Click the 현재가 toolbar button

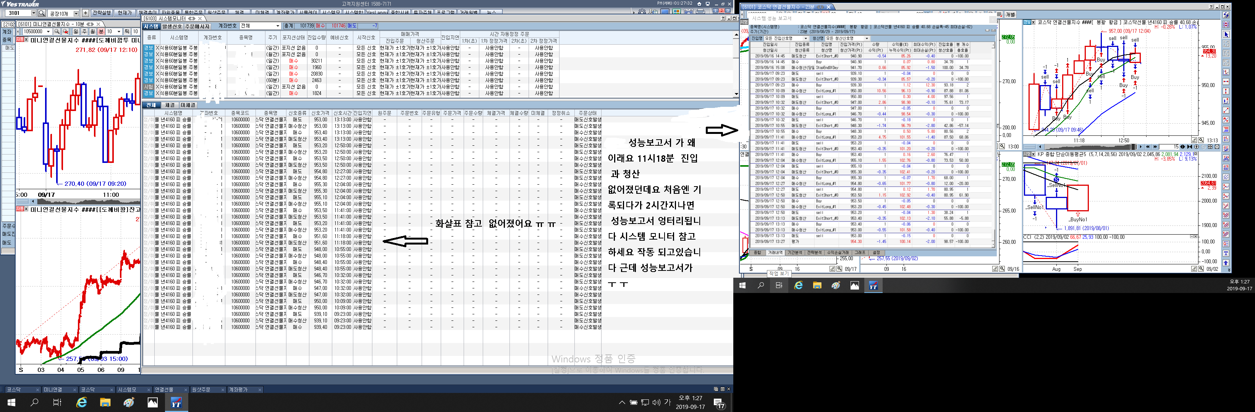[125, 13]
